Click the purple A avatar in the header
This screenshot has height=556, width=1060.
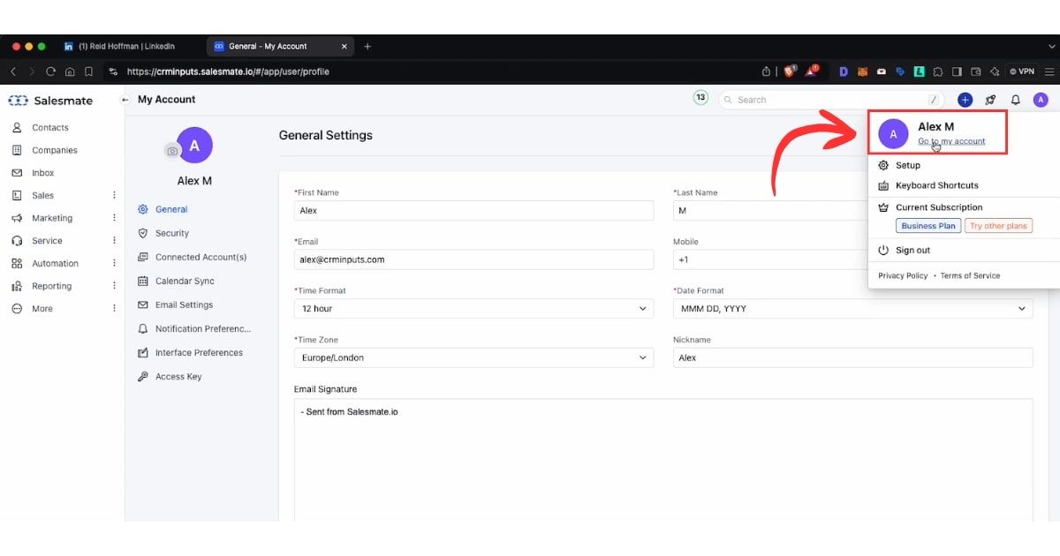[x=1041, y=100]
